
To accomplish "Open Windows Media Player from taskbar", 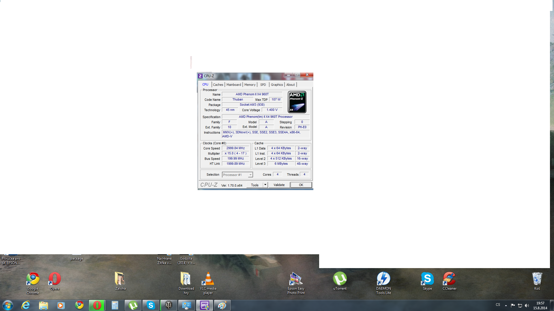I will (61, 305).
